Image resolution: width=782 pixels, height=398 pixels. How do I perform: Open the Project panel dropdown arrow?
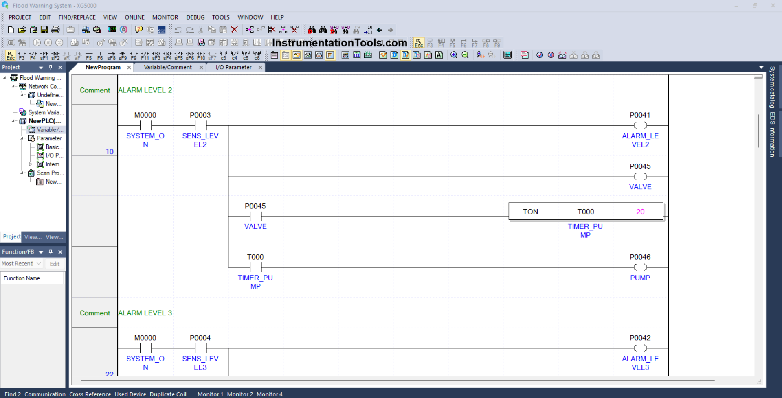coord(41,68)
